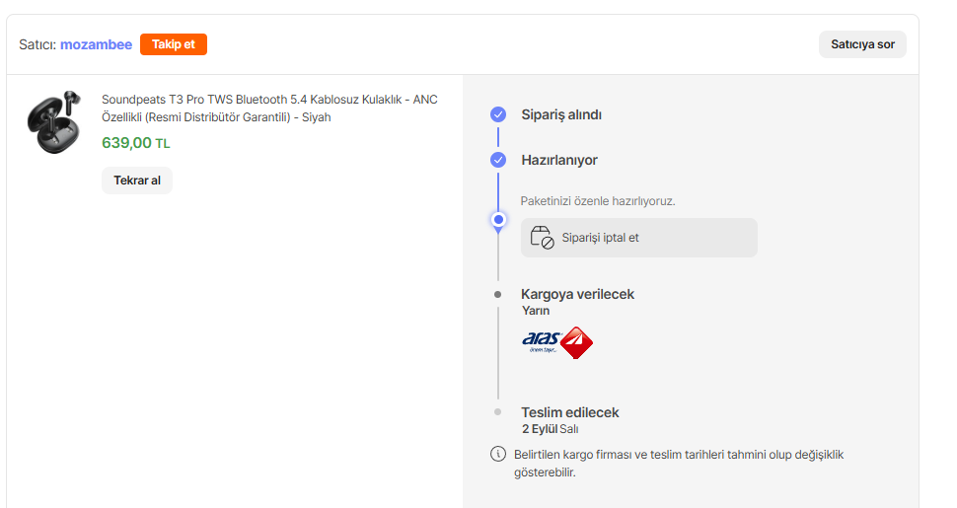The image size is (957, 508).
Task: Select the price text 639,00 TL
Action: pyautogui.click(x=135, y=143)
